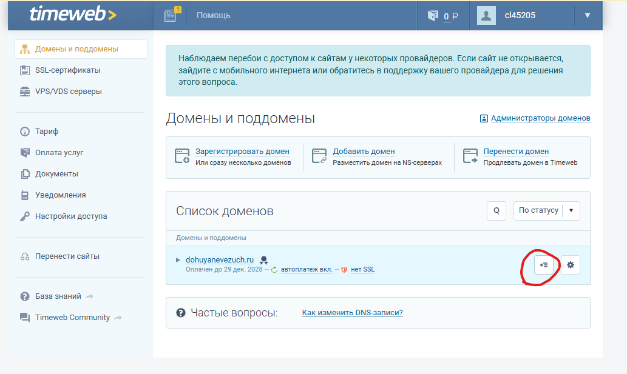Screen dimensions: 627x374
Task: Click the Перенести домен link
Action: click(x=516, y=152)
